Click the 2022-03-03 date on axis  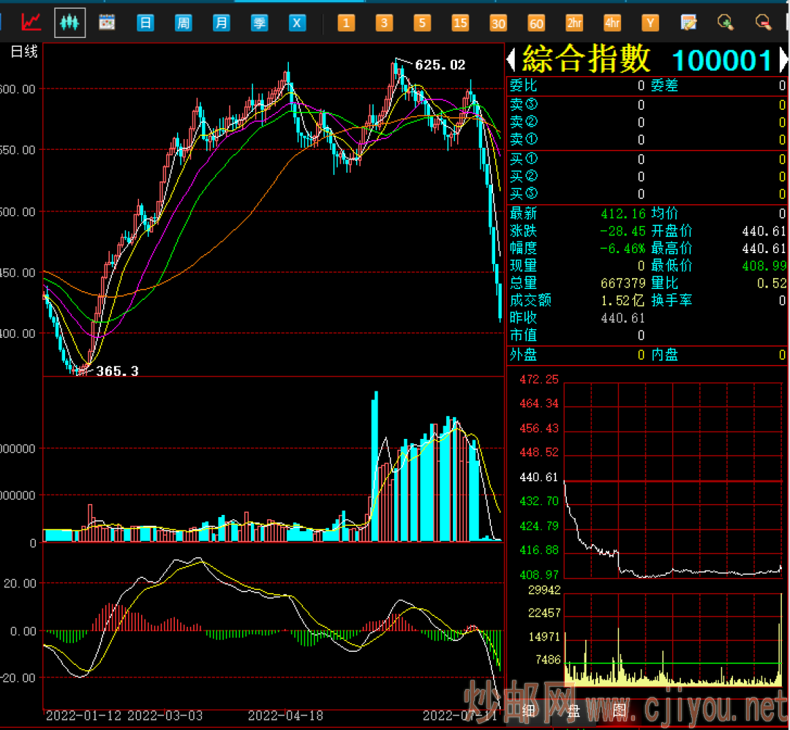[165, 716]
